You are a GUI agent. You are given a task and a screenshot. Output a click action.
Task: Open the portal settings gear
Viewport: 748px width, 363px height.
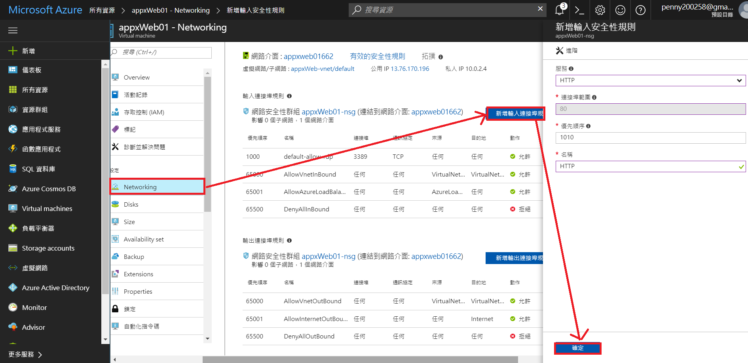[x=600, y=10]
